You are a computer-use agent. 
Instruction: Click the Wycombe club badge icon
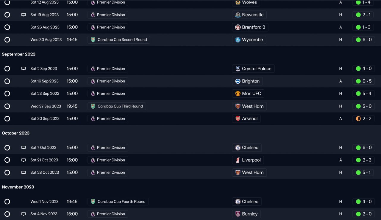click(238, 40)
